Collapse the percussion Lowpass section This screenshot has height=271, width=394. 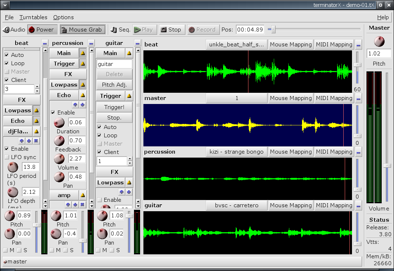pos(83,85)
